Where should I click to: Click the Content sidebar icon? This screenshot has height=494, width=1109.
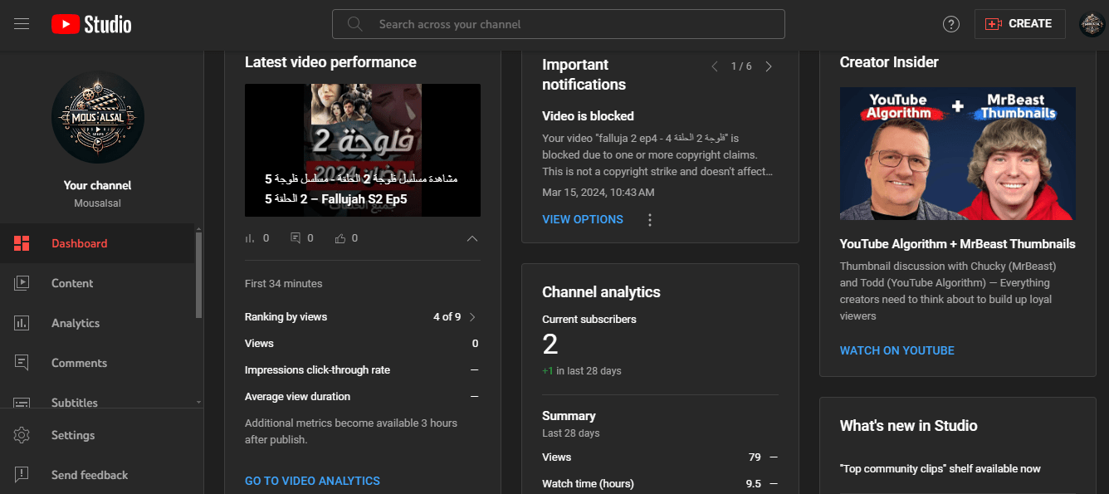pos(22,283)
